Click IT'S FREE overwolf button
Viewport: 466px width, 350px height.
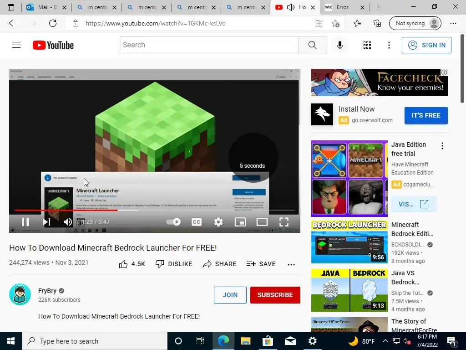click(426, 115)
